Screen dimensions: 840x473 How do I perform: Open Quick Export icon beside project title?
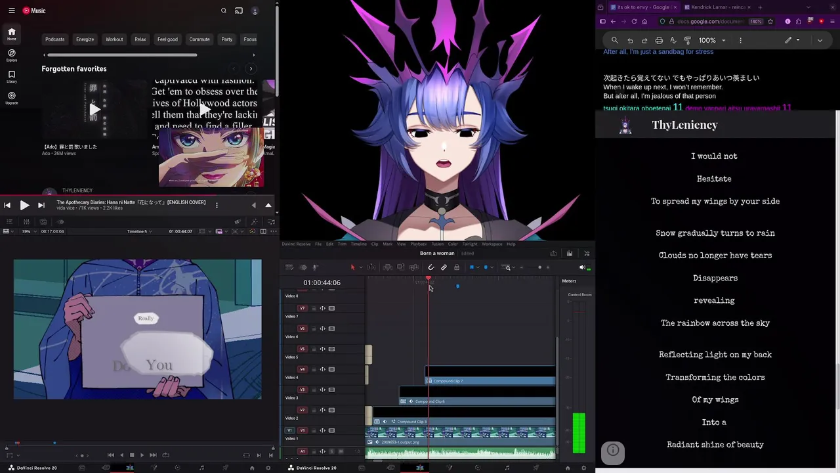pyautogui.click(x=553, y=254)
